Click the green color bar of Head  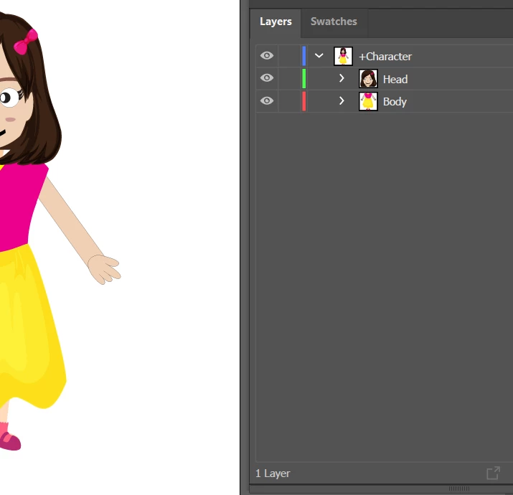(x=304, y=78)
